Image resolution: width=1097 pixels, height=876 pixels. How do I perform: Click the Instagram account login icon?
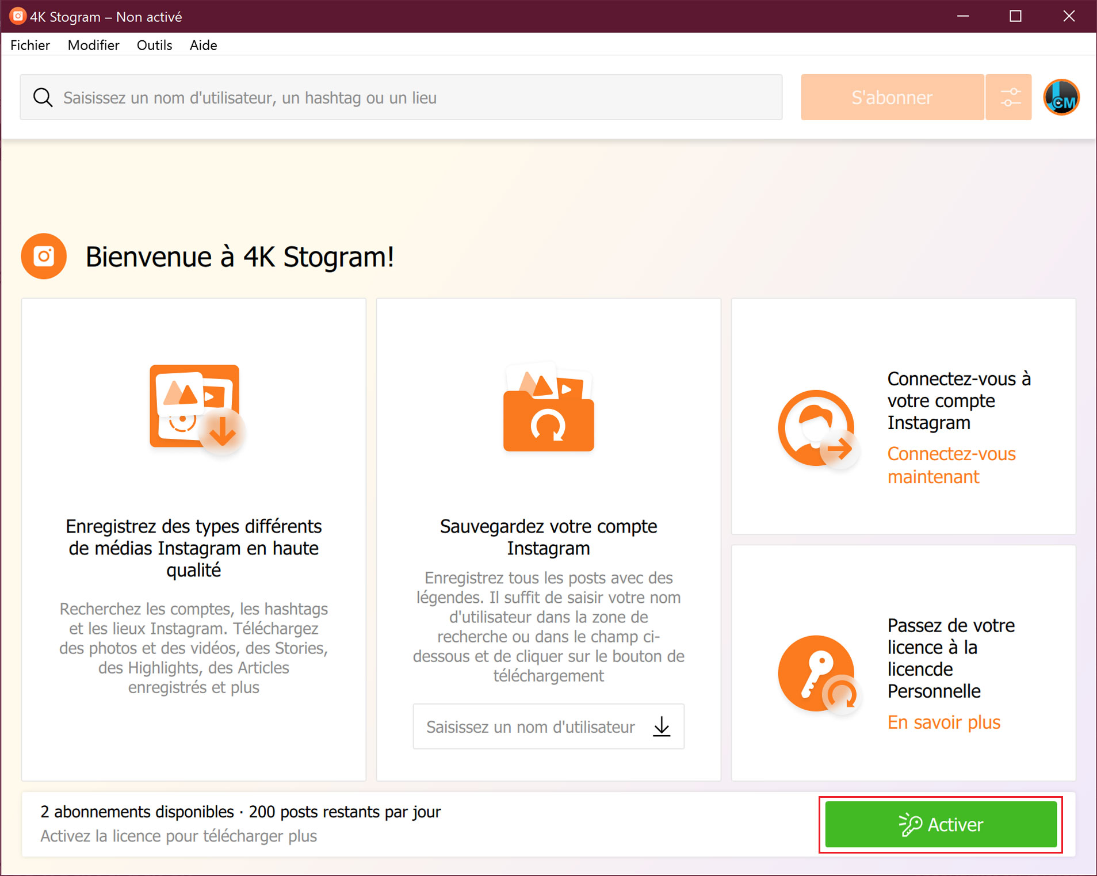pos(818,430)
